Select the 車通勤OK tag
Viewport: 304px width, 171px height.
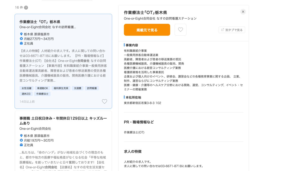[x=42, y=88]
